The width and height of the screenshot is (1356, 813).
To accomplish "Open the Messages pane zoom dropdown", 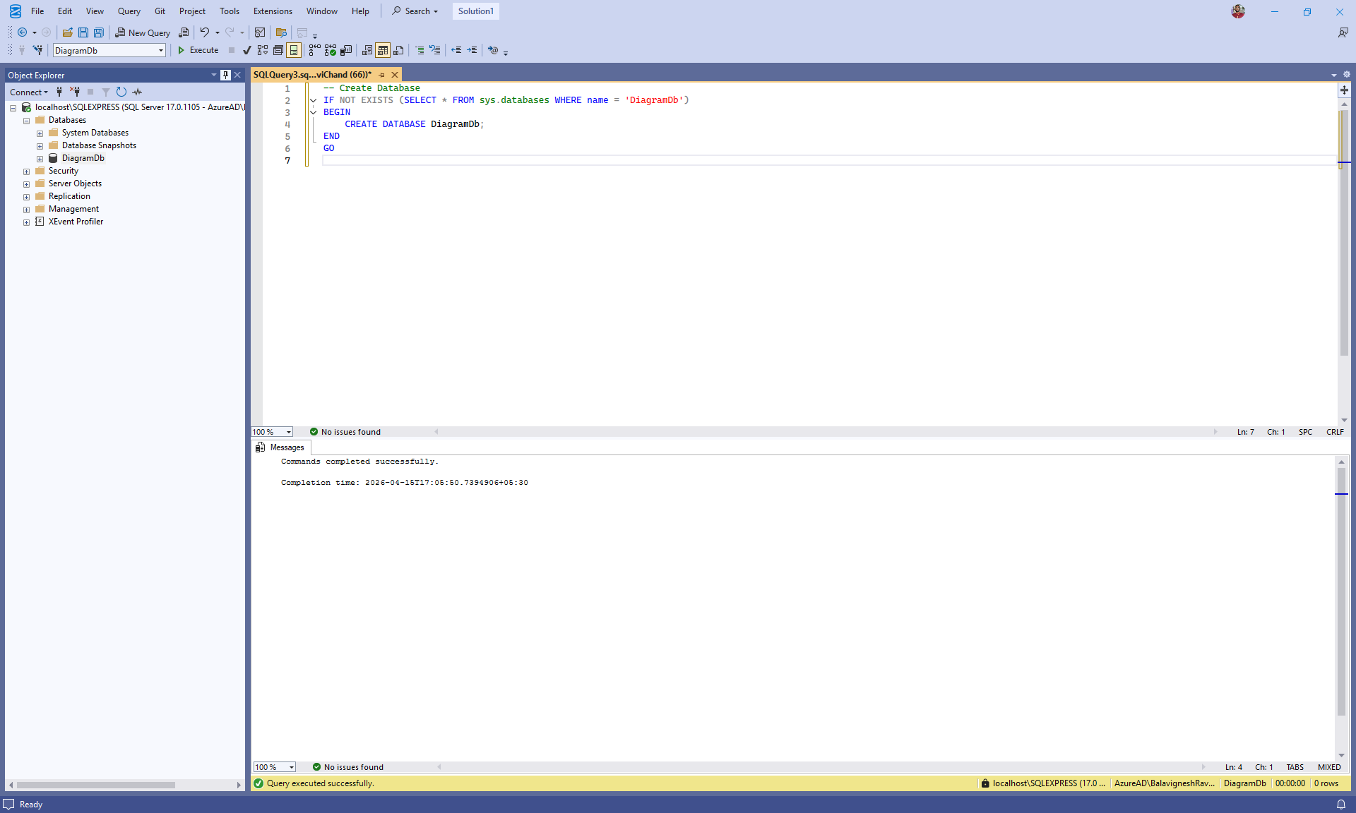I will [x=292, y=767].
